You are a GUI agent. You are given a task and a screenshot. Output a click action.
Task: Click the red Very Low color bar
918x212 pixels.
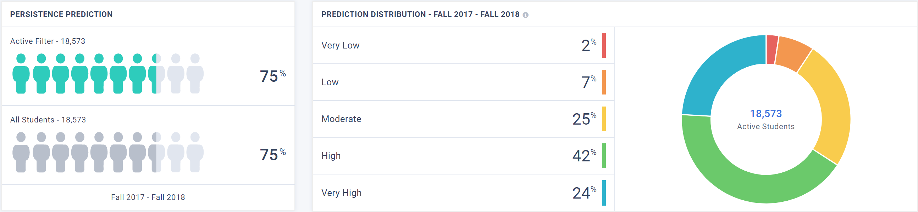[604, 46]
